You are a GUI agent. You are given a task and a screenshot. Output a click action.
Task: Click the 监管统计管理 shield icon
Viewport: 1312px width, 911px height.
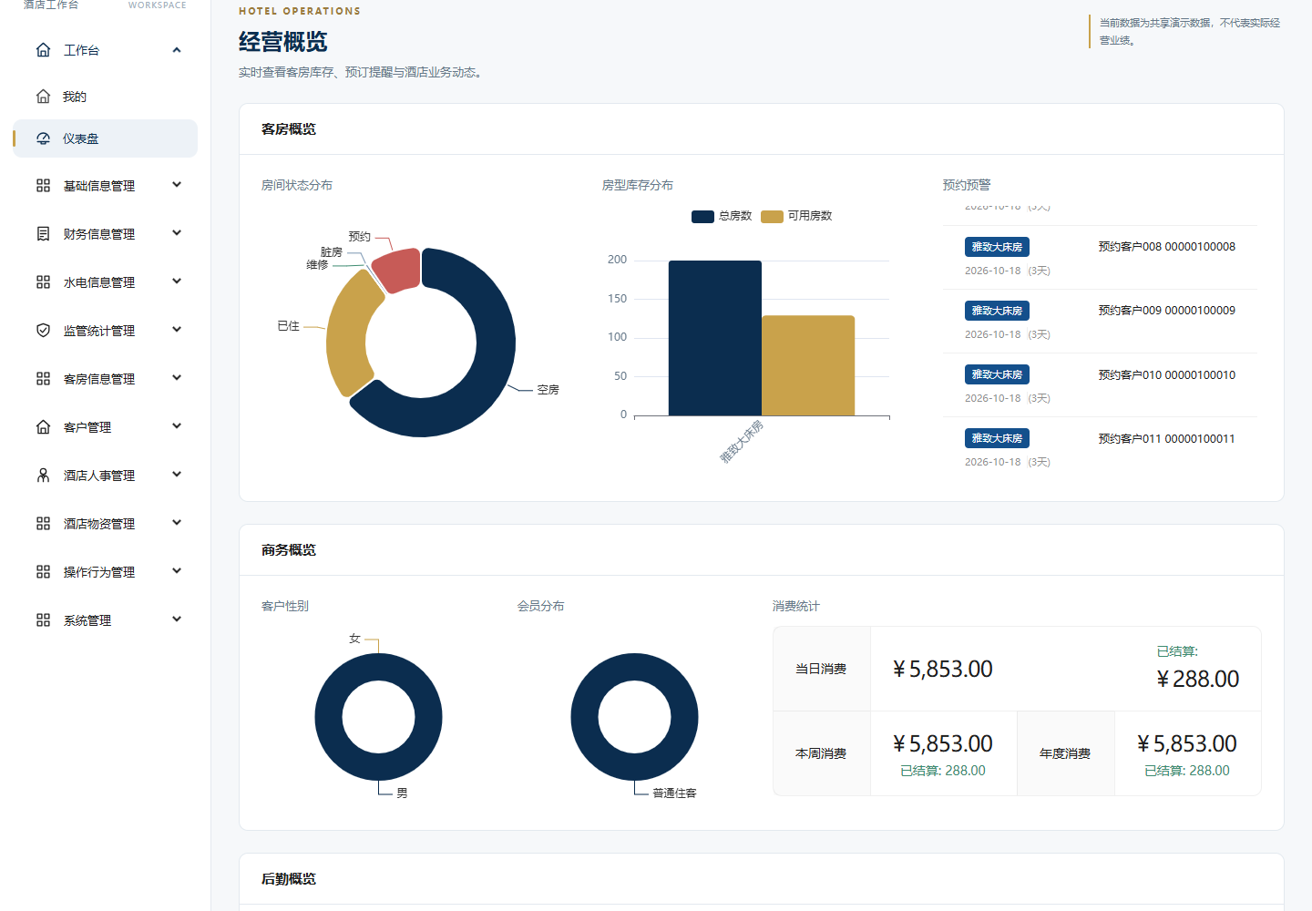[x=43, y=331]
